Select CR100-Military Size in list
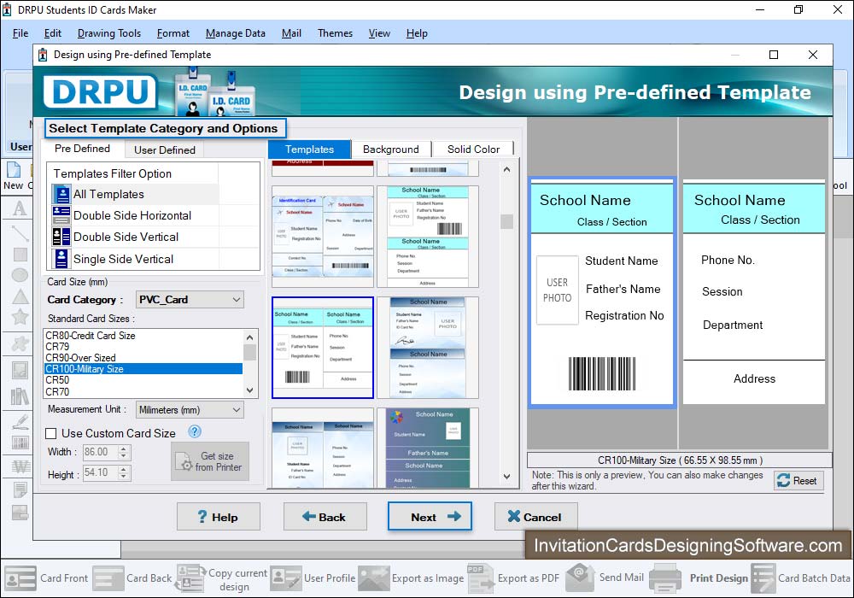 pos(143,369)
